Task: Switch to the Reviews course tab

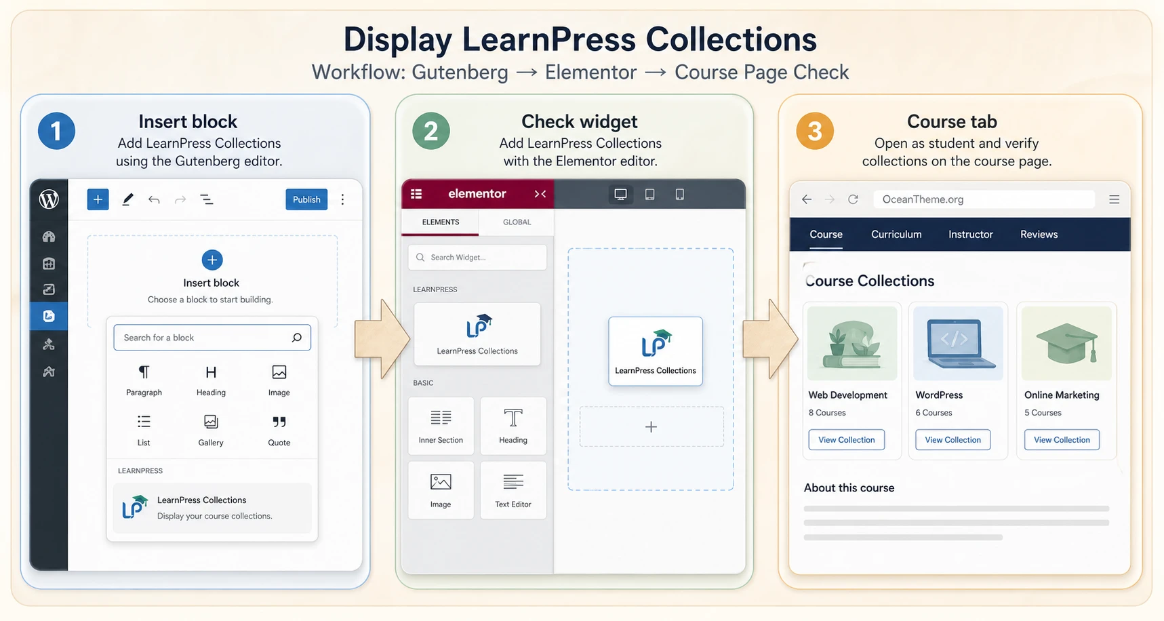Action: [x=1039, y=235]
